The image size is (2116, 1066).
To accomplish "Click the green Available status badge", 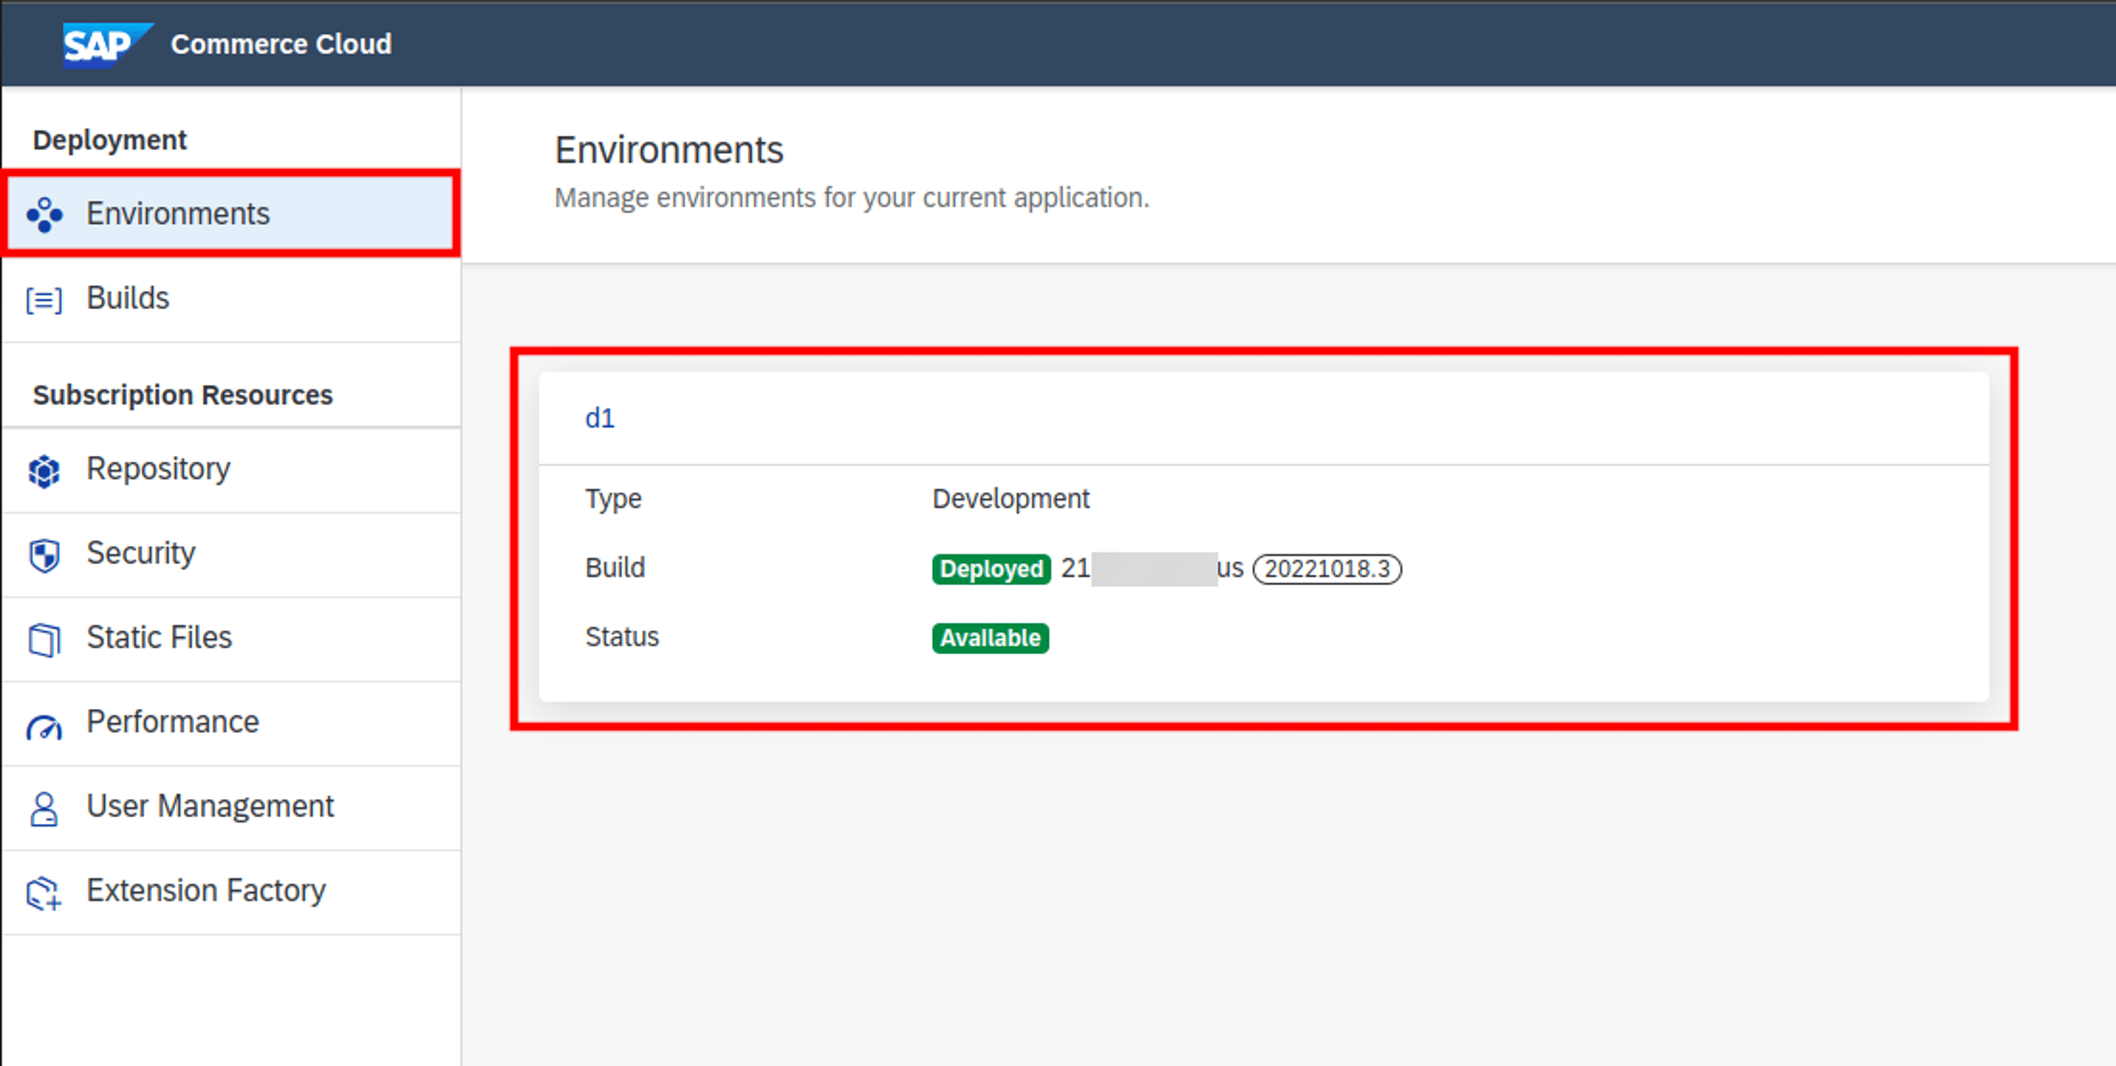I will click(990, 638).
